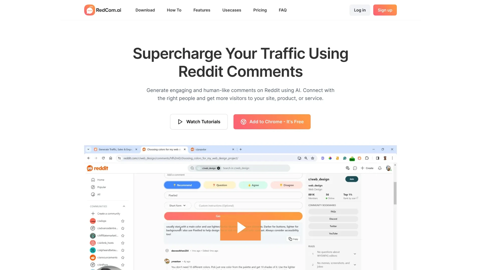Select the Features navigation menu item

pyautogui.click(x=202, y=10)
